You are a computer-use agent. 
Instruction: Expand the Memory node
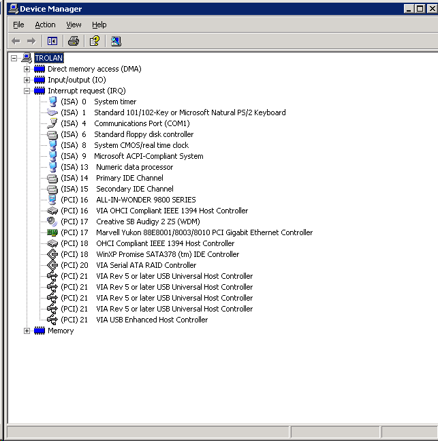click(27, 331)
